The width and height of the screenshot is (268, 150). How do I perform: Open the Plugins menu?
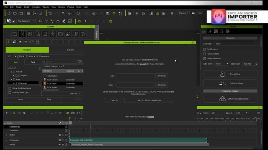pos(70,7)
